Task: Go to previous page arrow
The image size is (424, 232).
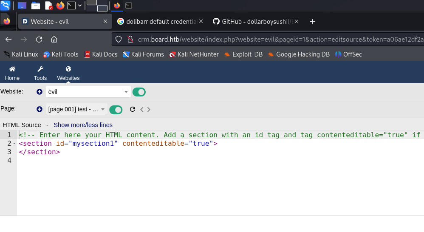Action: click(x=142, y=110)
